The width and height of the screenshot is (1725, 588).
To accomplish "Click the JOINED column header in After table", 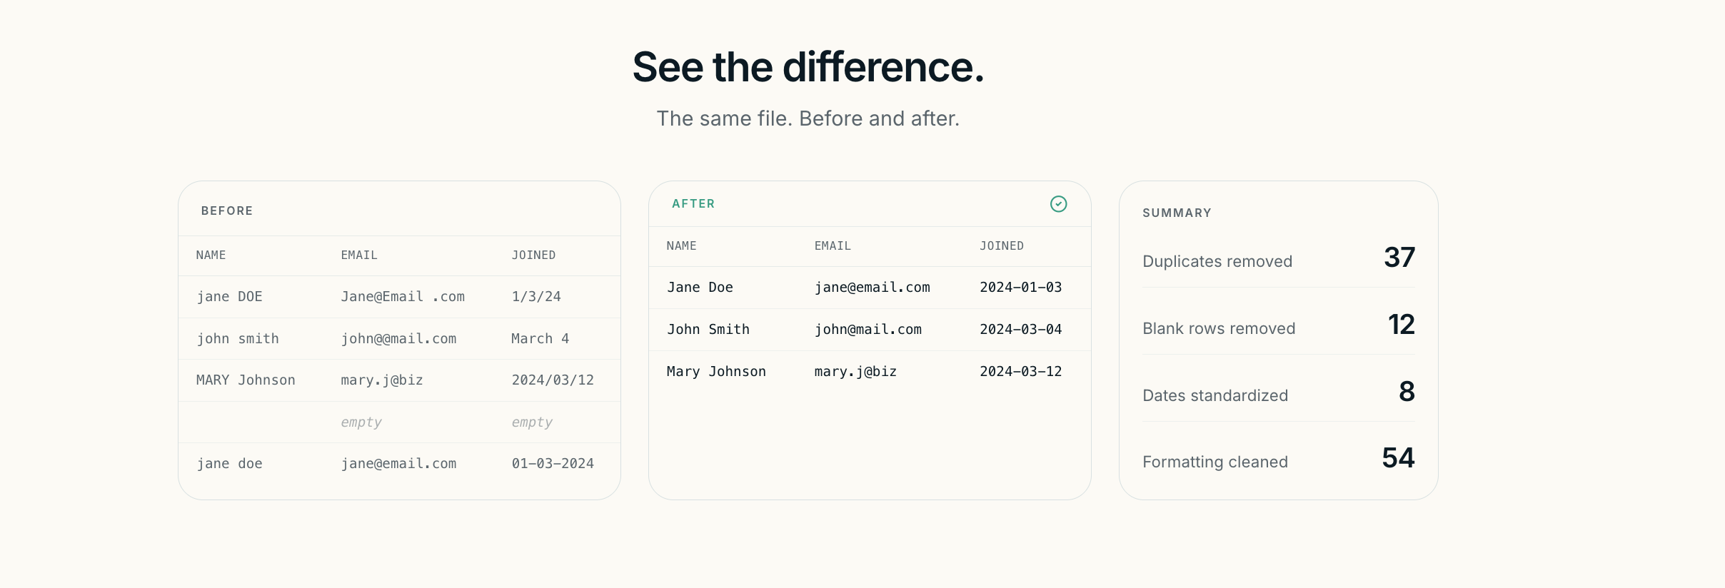I will 1001,246.
